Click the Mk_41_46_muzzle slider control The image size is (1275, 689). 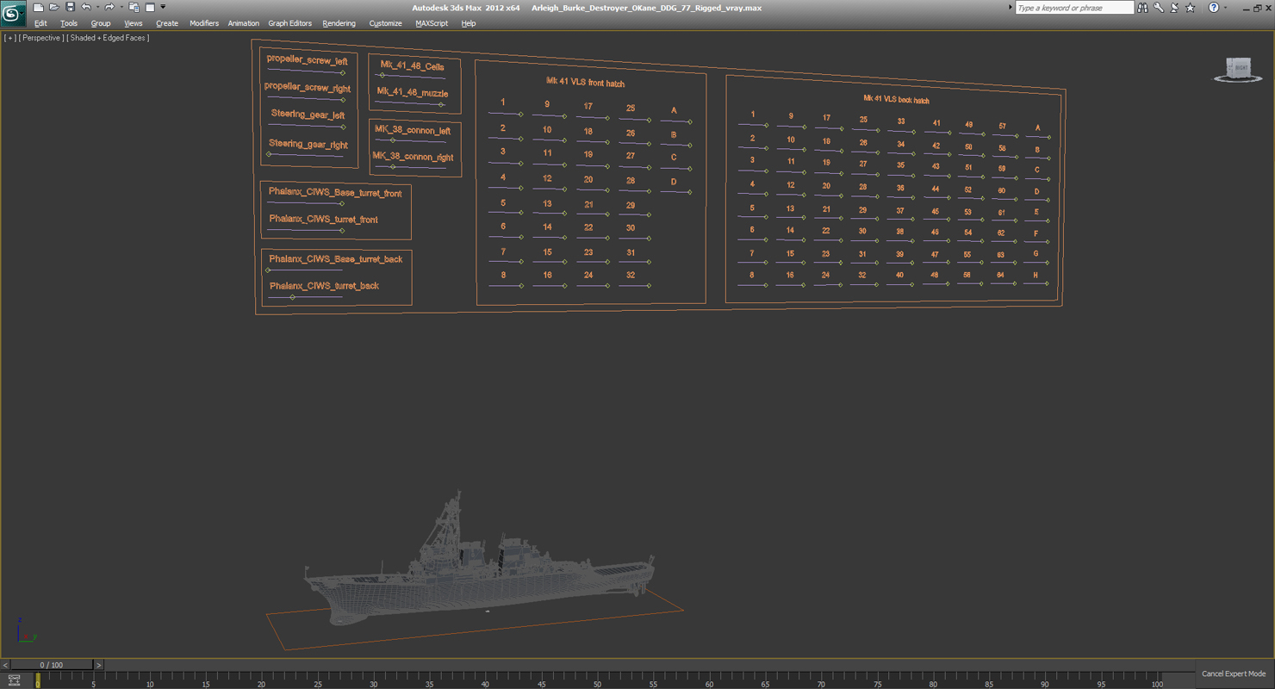coord(441,105)
